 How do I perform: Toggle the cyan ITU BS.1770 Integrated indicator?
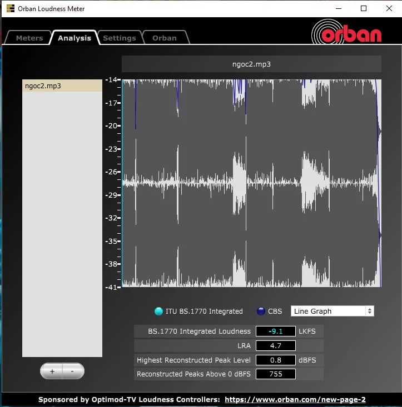[158, 311]
